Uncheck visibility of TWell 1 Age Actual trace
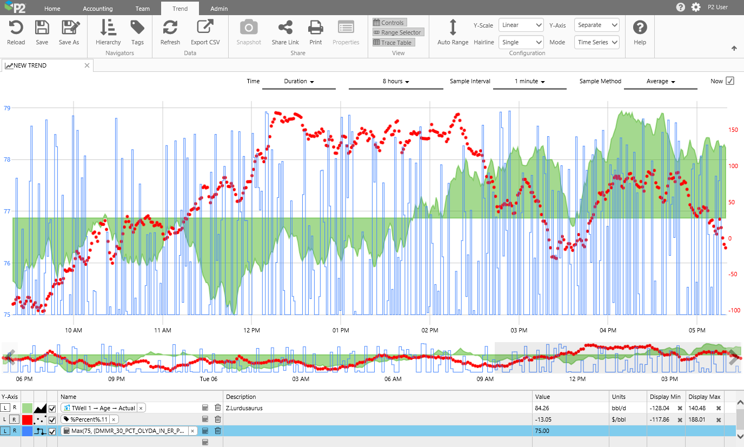 tap(52, 408)
